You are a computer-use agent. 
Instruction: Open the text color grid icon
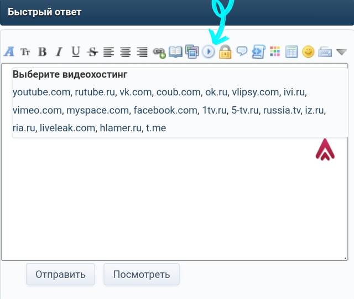coord(275,51)
